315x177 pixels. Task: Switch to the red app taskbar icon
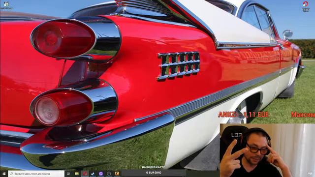pos(85,174)
